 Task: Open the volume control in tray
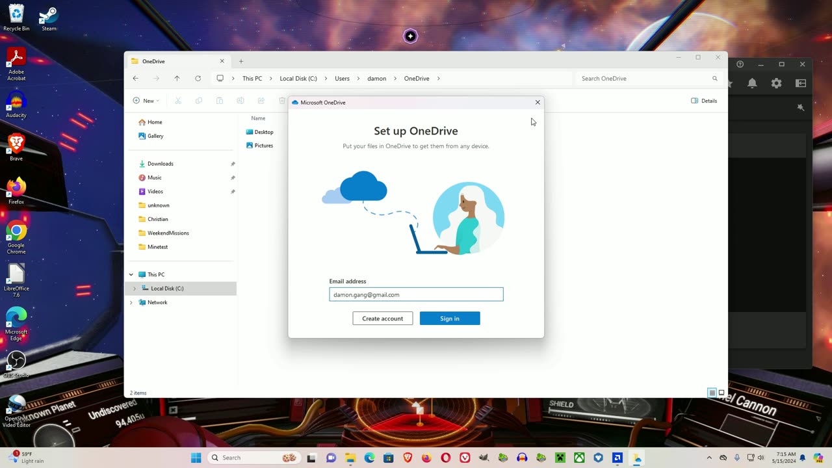click(x=760, y=458)
